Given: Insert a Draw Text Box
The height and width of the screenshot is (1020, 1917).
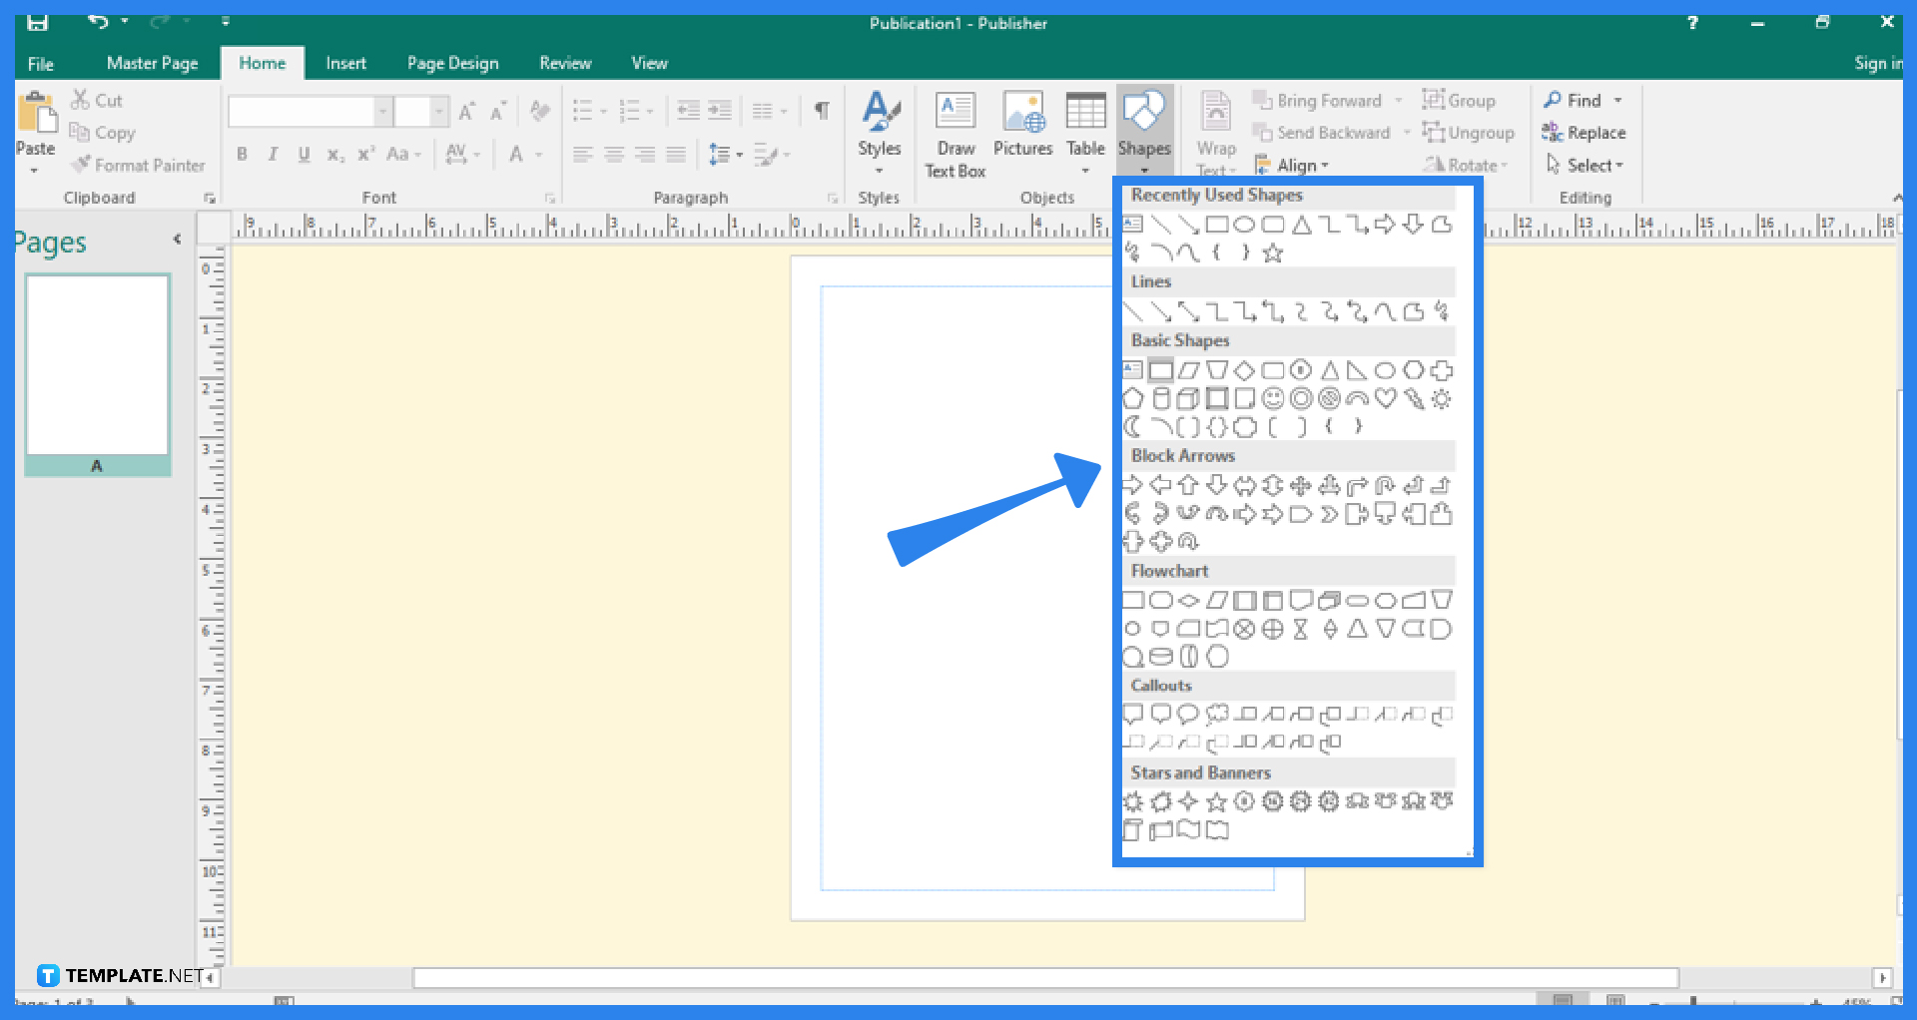Looking at the screenshot, I should pyautogui.click(x=955, y=131).
